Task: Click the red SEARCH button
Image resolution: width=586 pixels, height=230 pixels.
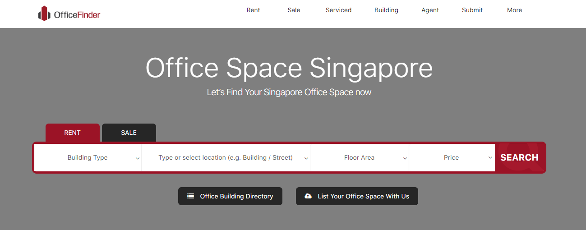Action: click(520, 157)
